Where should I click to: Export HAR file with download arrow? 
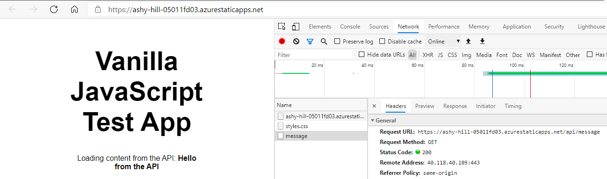coord(482,41)
